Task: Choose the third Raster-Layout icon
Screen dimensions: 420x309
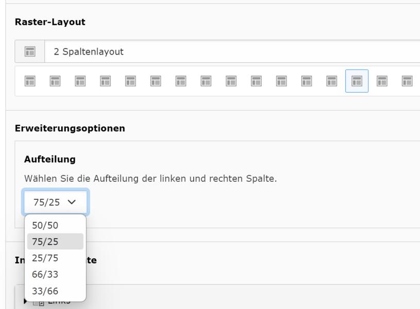Action: (80, 81)
